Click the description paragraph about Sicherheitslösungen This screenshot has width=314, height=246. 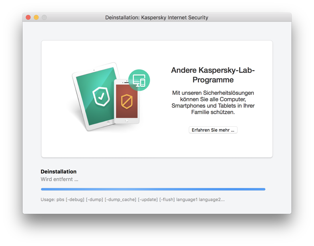(213, 103)
